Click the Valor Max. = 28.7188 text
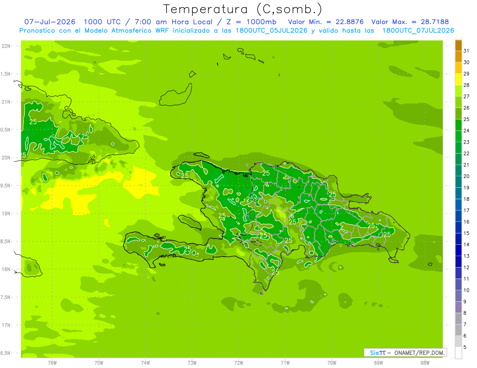The image size is (477, 368). (x=410, y=22)
